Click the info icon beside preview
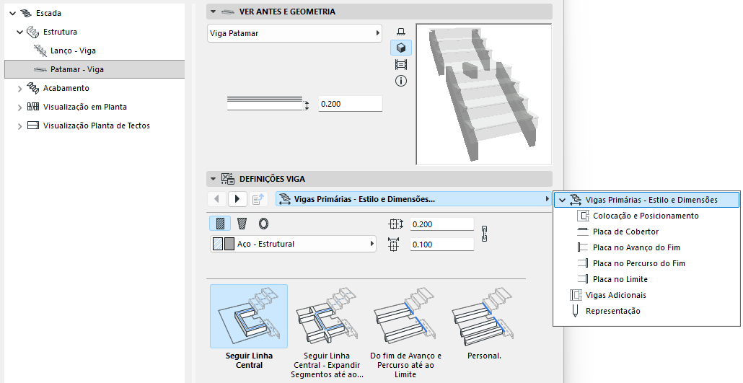This screenshot has width=743, height=383. click(401, 81)
